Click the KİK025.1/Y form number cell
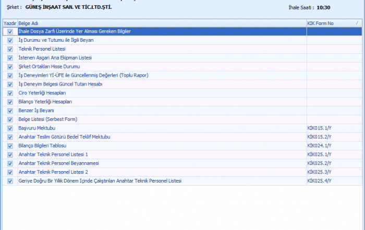365x230 pixels. (x=320, y=155)
